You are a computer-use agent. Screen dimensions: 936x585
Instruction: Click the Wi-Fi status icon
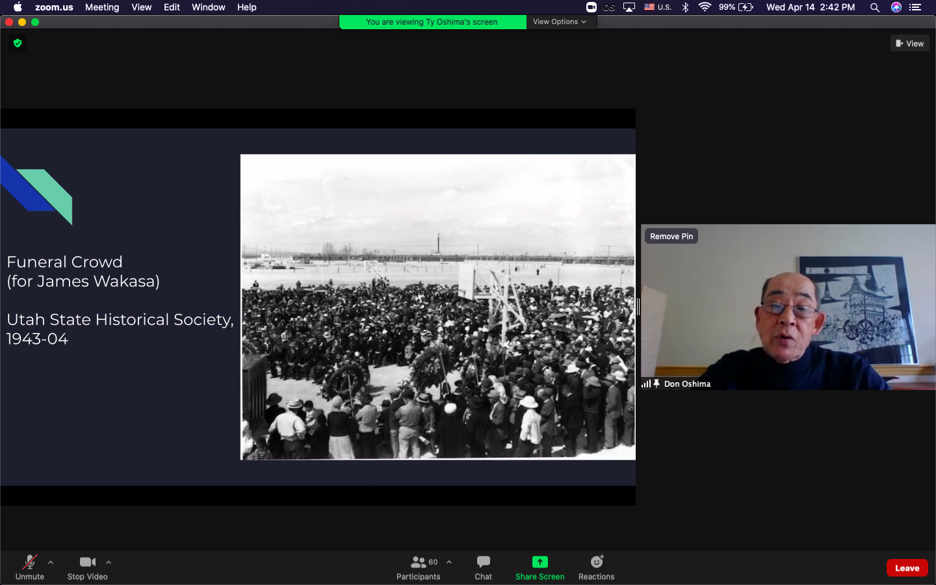(x=705, y=7)
